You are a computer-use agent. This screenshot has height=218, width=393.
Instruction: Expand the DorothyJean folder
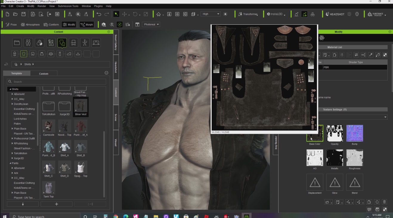point(12,104)
